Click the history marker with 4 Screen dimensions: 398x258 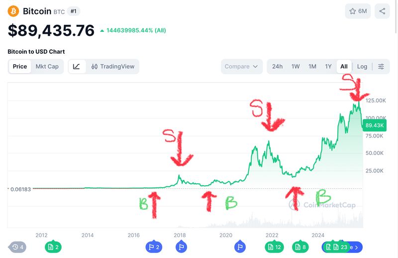click(18, 247)
